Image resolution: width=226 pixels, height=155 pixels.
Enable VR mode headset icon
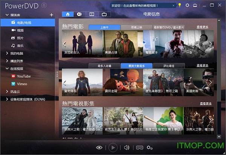(x=139, y=147)
